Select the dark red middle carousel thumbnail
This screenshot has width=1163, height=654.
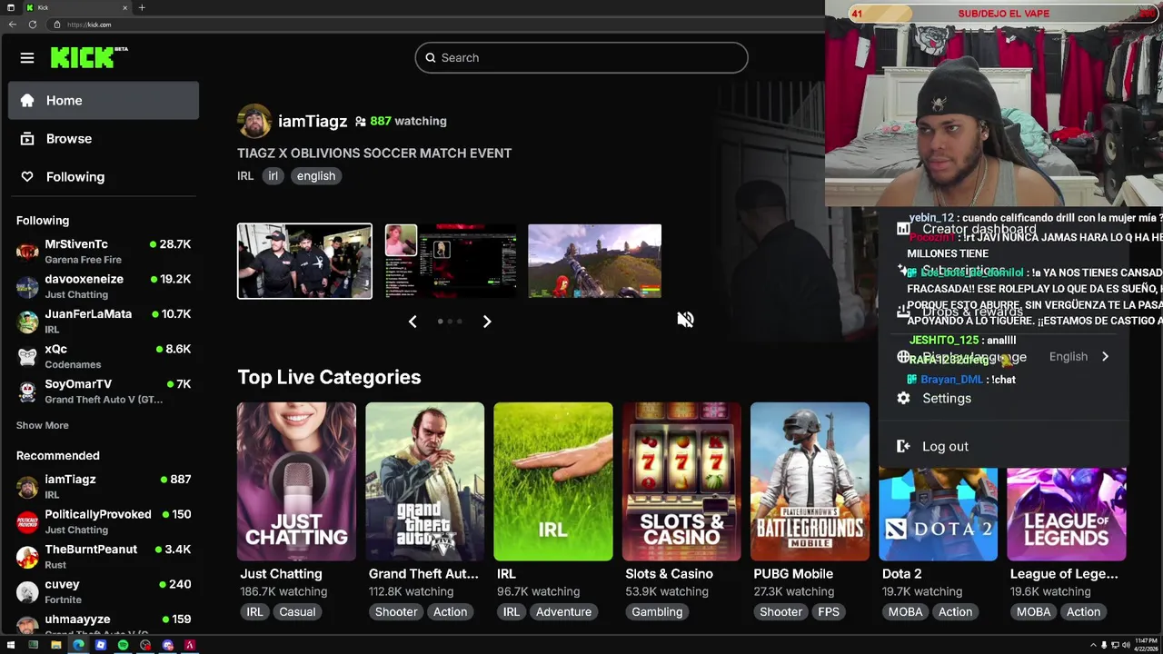[x=451, y=261]
